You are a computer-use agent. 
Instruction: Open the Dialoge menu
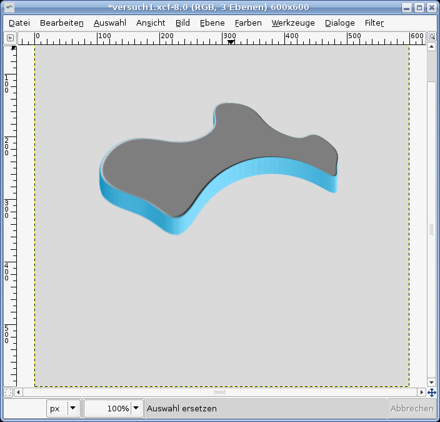pyautogui.click(x=339, y=23)
